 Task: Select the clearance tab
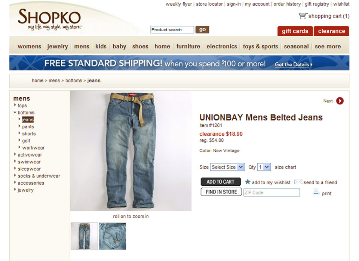331,31
